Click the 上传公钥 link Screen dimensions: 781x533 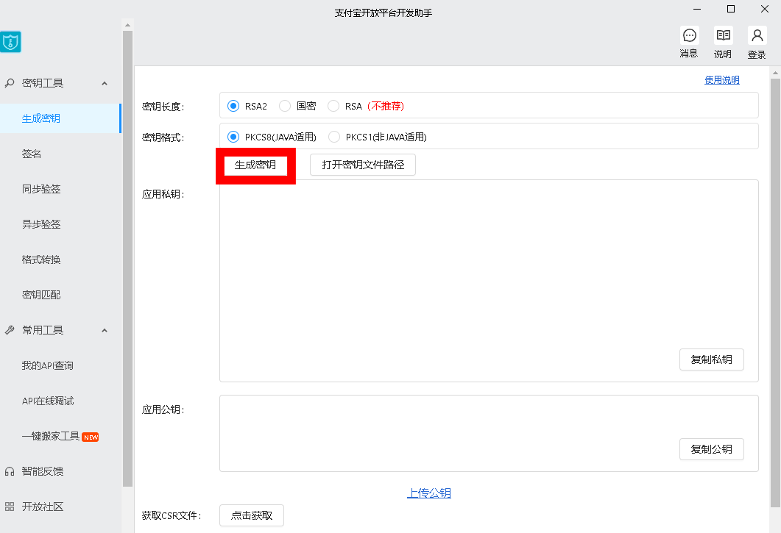pyautogui.click(x=428, y=493)
